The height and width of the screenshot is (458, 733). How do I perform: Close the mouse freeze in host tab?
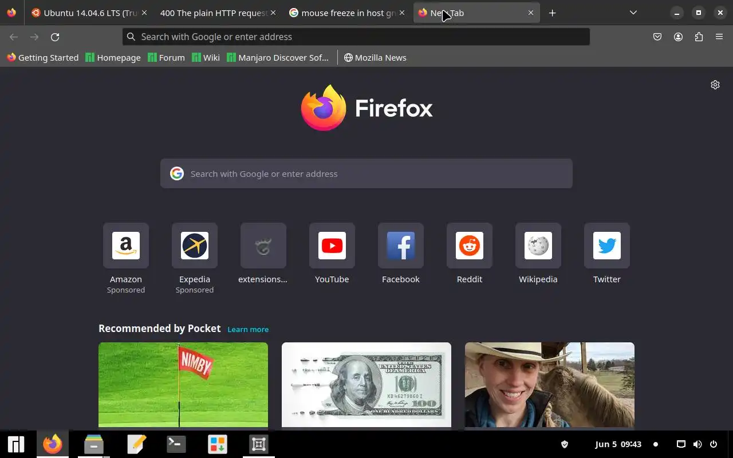pos(401,13)
